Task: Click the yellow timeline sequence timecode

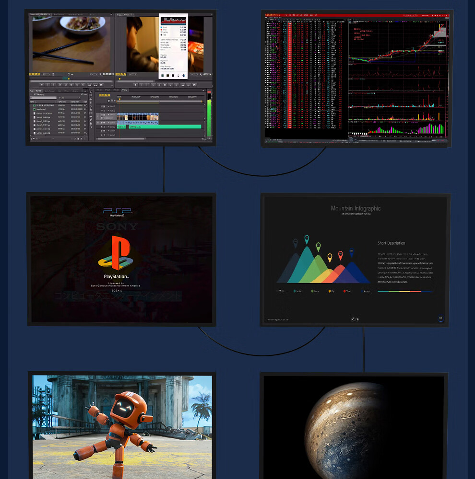Action: click(105, 95)
